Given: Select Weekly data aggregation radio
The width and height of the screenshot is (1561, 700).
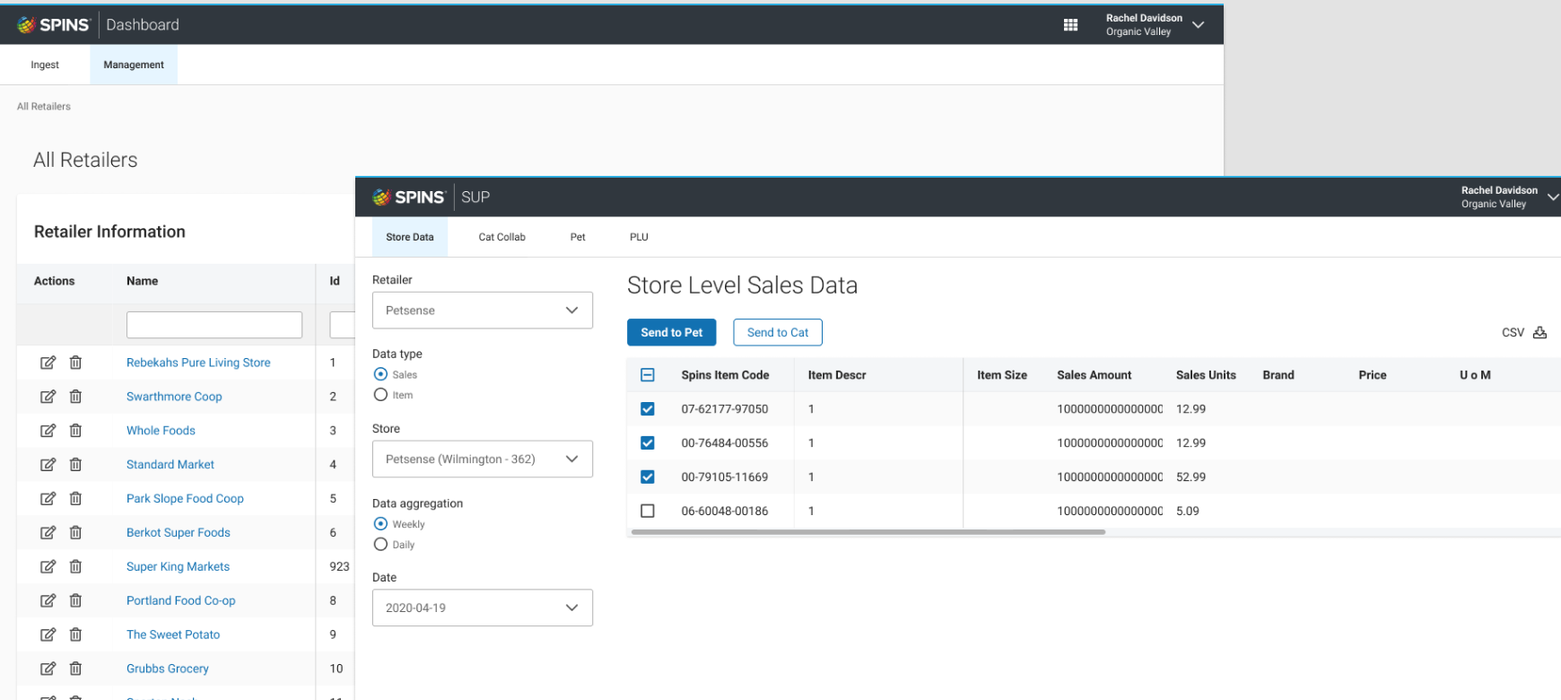Looking at the screenshot, I should pos(380,524).
